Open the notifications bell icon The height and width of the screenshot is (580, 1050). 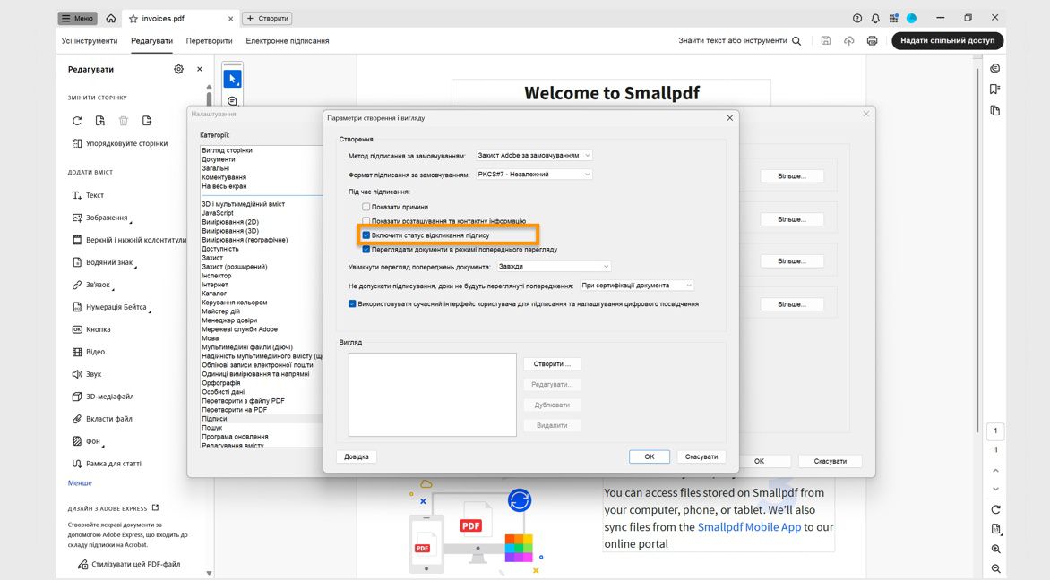875,18
